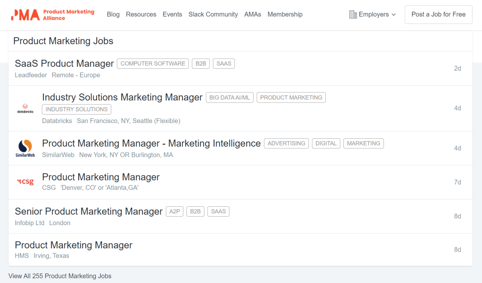
Task: Click San Francisco, NY, Seattle (Flexible) location
Action: pos(129,121)
